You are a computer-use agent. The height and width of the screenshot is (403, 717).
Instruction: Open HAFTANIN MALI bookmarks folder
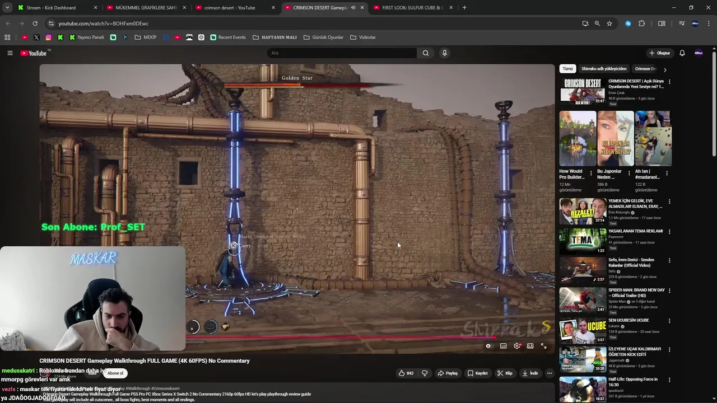pyautogui.click(x=274, y=38)
